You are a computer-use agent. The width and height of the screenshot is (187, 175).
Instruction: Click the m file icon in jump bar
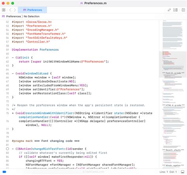click(x=4, y=16)
